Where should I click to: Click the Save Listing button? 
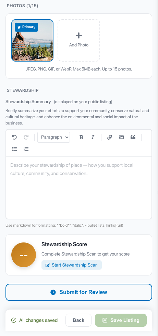(121, 320)
